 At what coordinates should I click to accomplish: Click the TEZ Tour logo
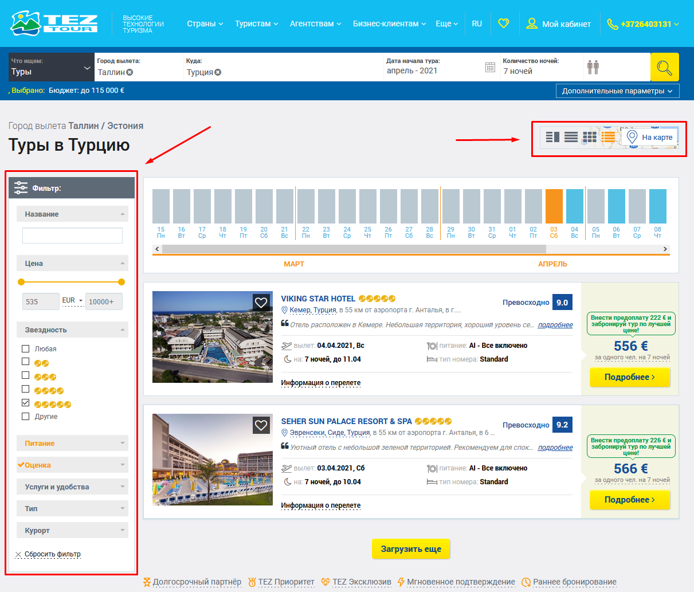[x=54, y=23]
